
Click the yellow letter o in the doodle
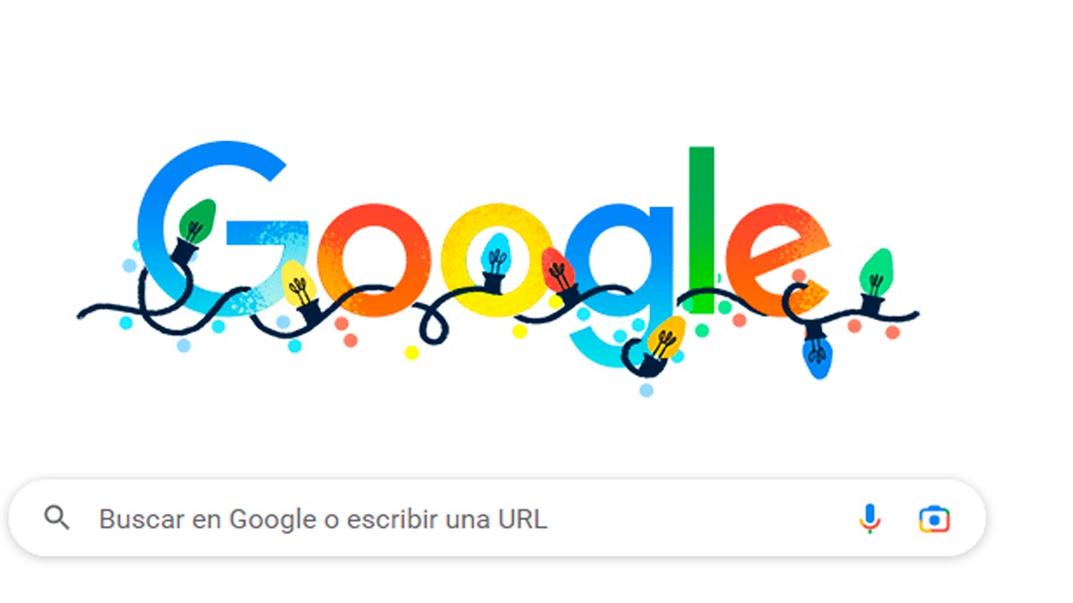[x=493, y=260]
